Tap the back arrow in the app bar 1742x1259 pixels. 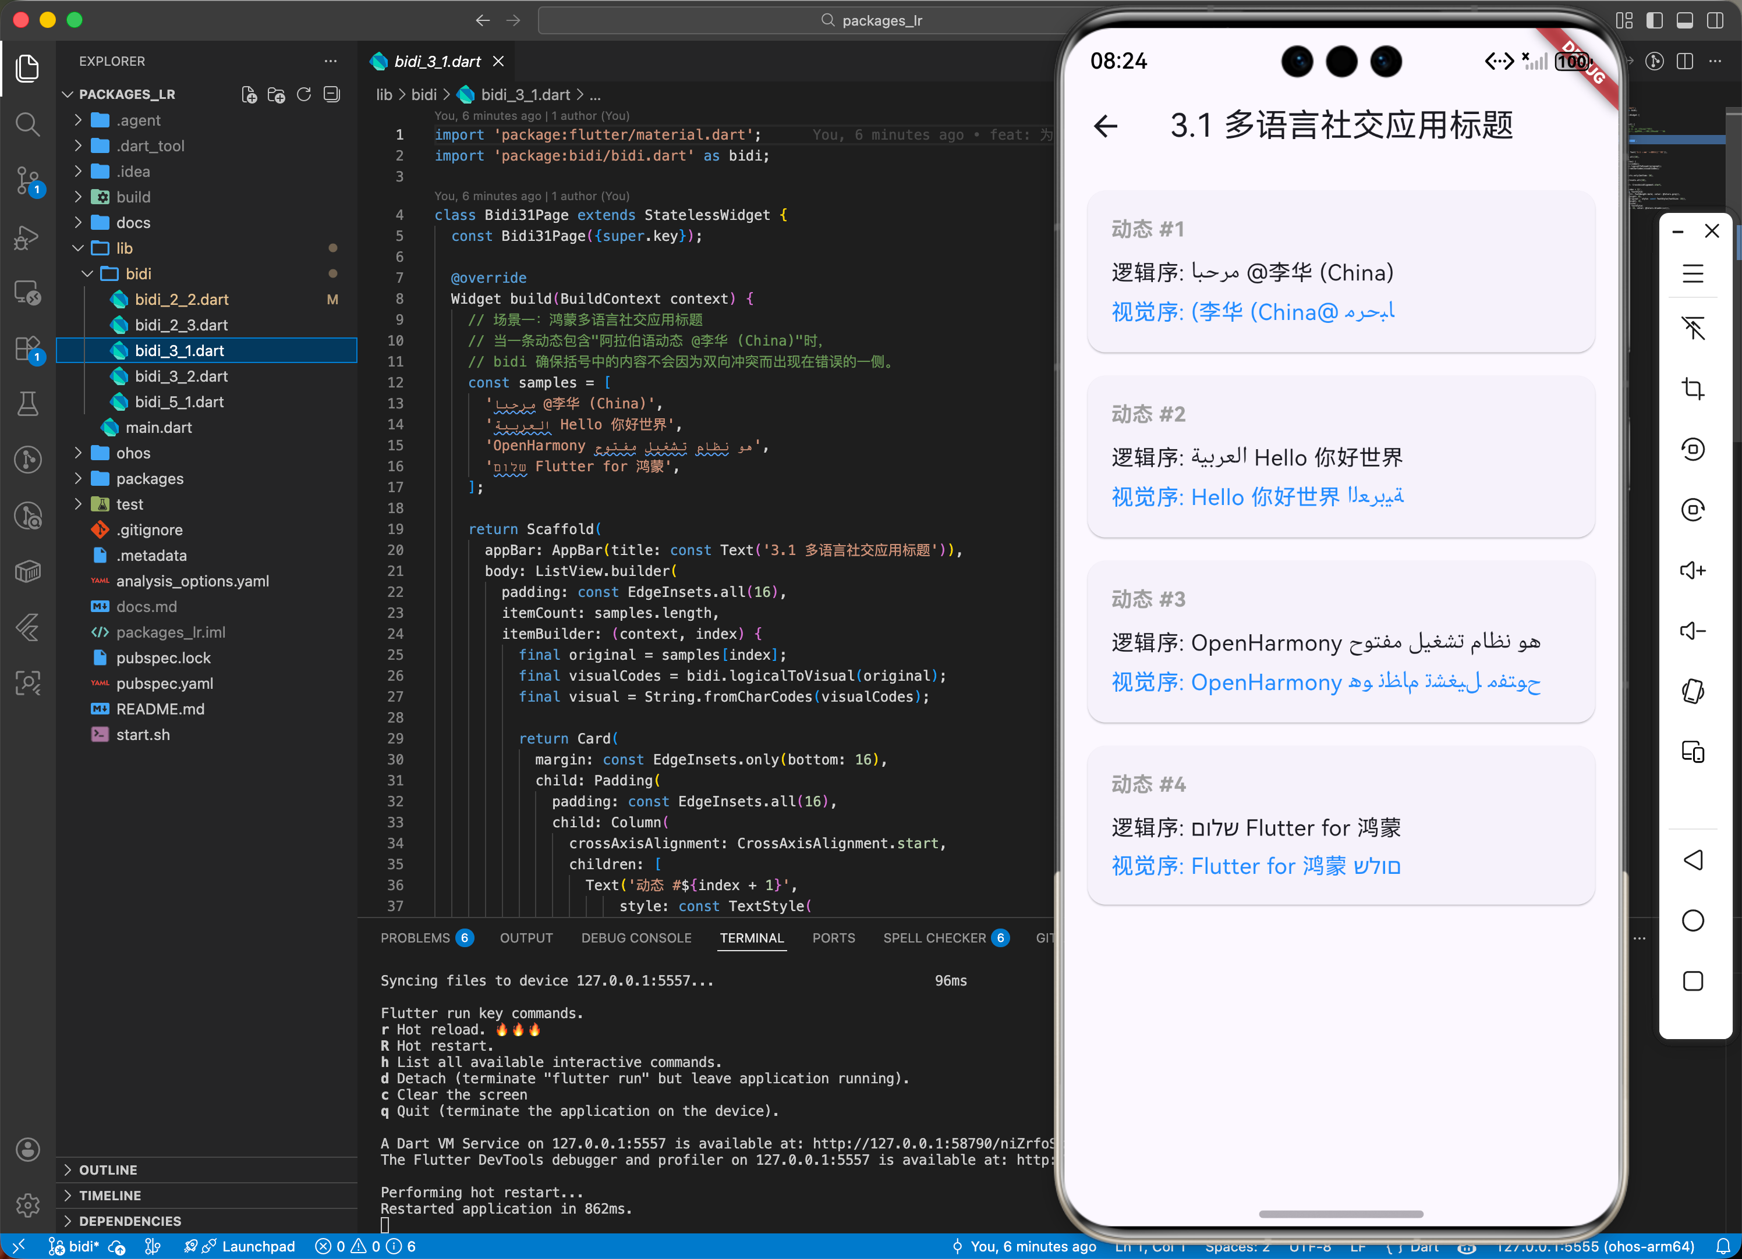tap(1105, 125)
